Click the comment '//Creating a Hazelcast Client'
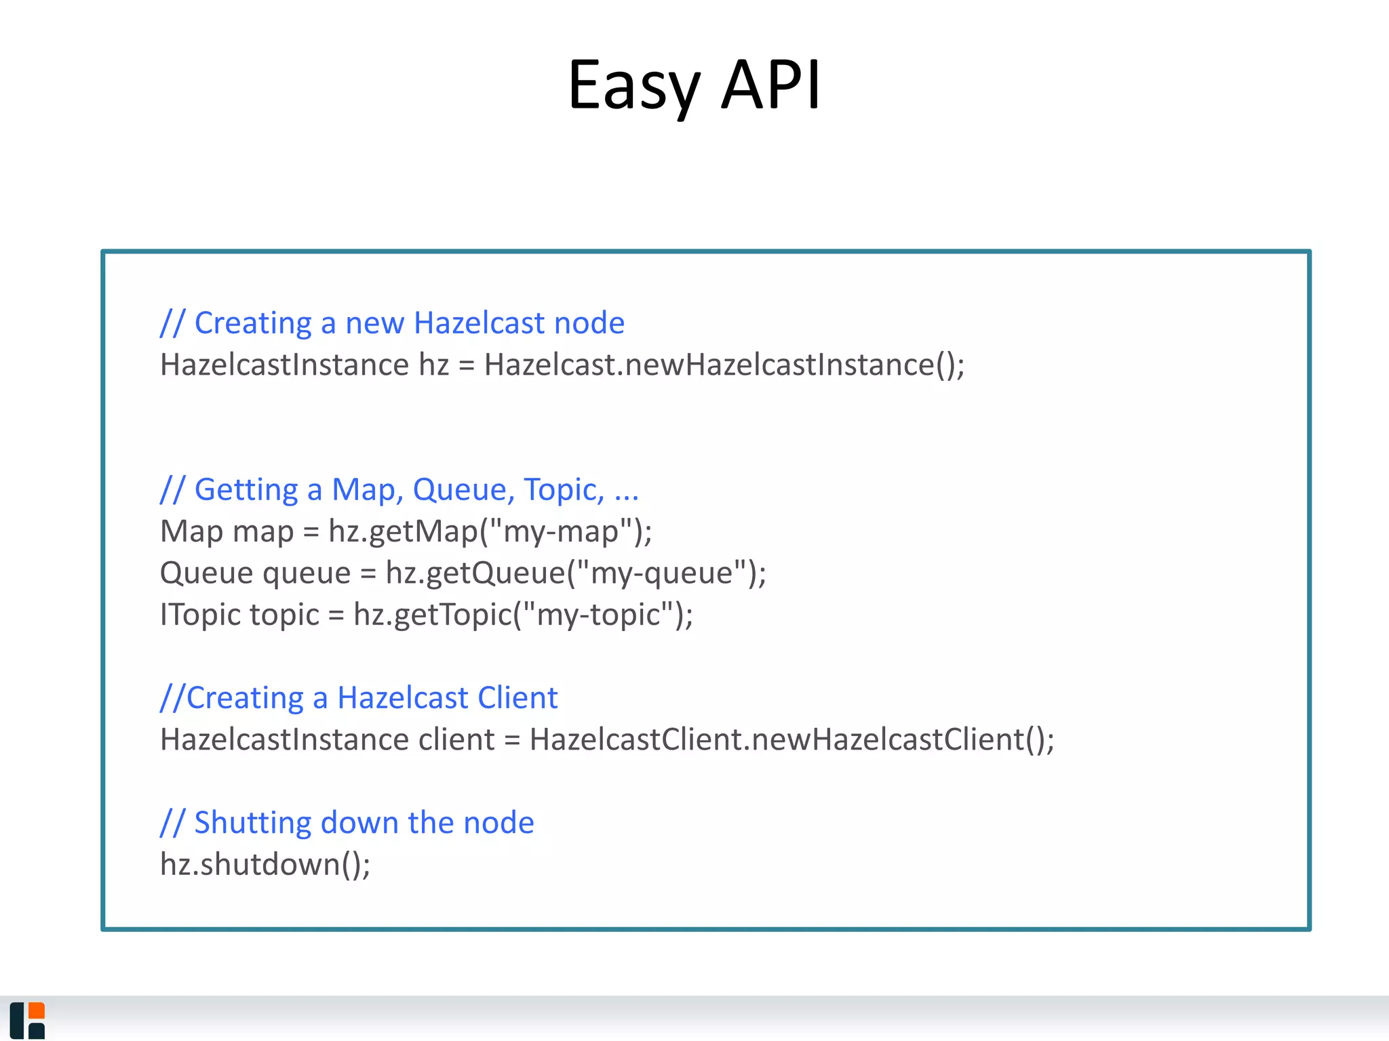Viewport: 1389px width, 1041px height. [x=359, y=697]
